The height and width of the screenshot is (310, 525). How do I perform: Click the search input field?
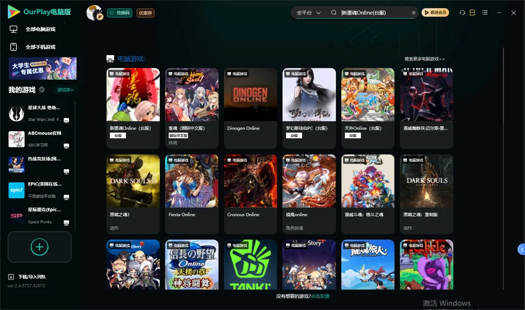[x=375, y=13]
